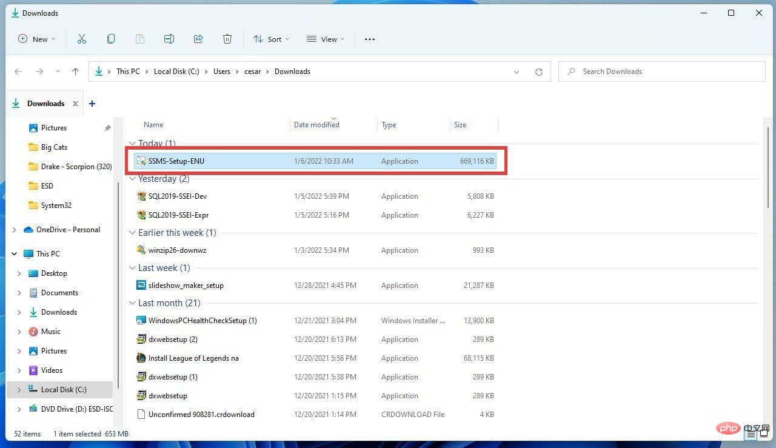Click the Paste clipboard icon
The width and height of the screenshot is (776, 448).
tap(140, 39)
